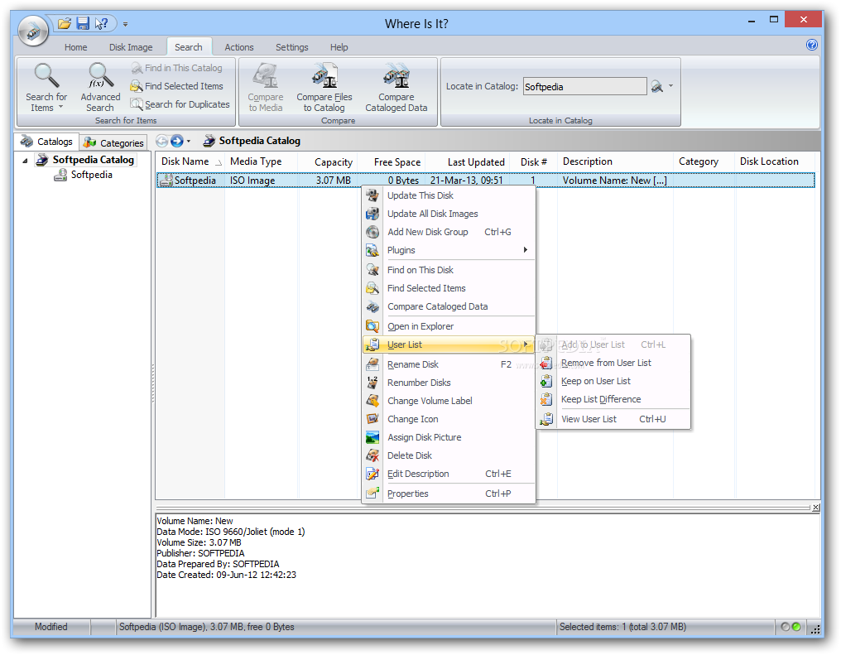Viewport: 841px width, 655px height.
Task: Click the Locate in Catalog text field
Action: (x=584, y=86)
